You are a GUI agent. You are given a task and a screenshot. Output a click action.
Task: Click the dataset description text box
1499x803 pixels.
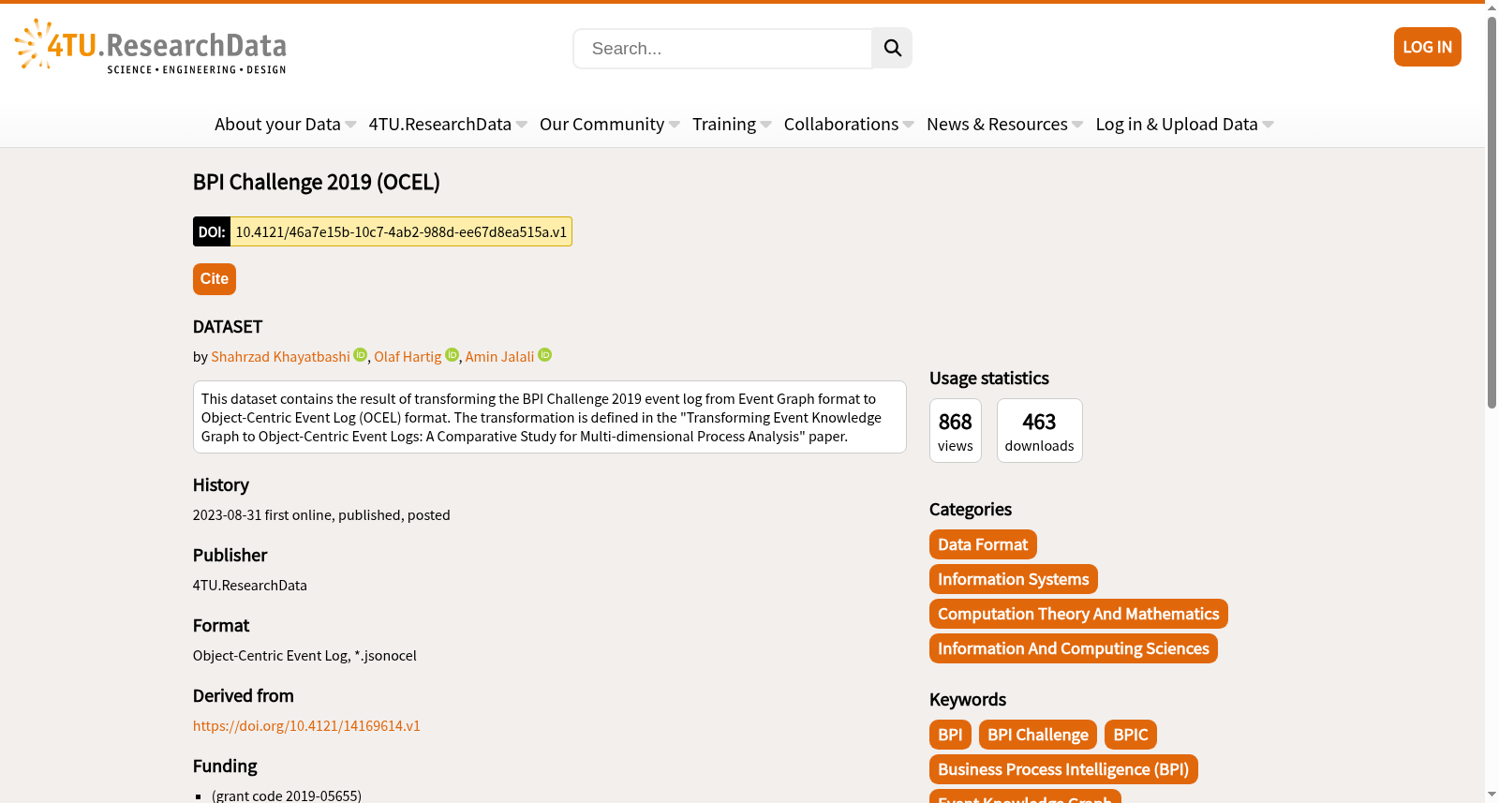click(x=550, y=417)
